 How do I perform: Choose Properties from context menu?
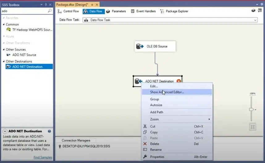pyautogui.click(x=177, y=157)
